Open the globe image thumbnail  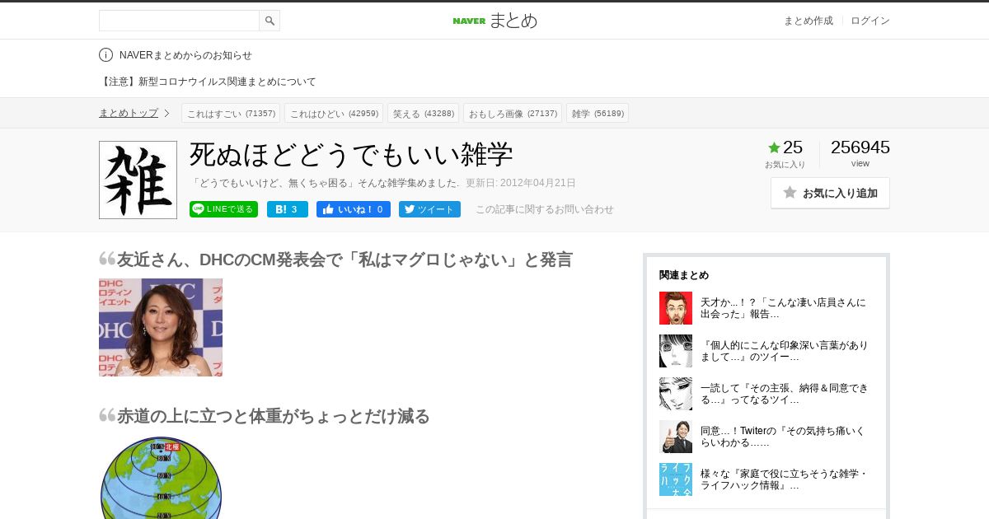coord(161,478)
